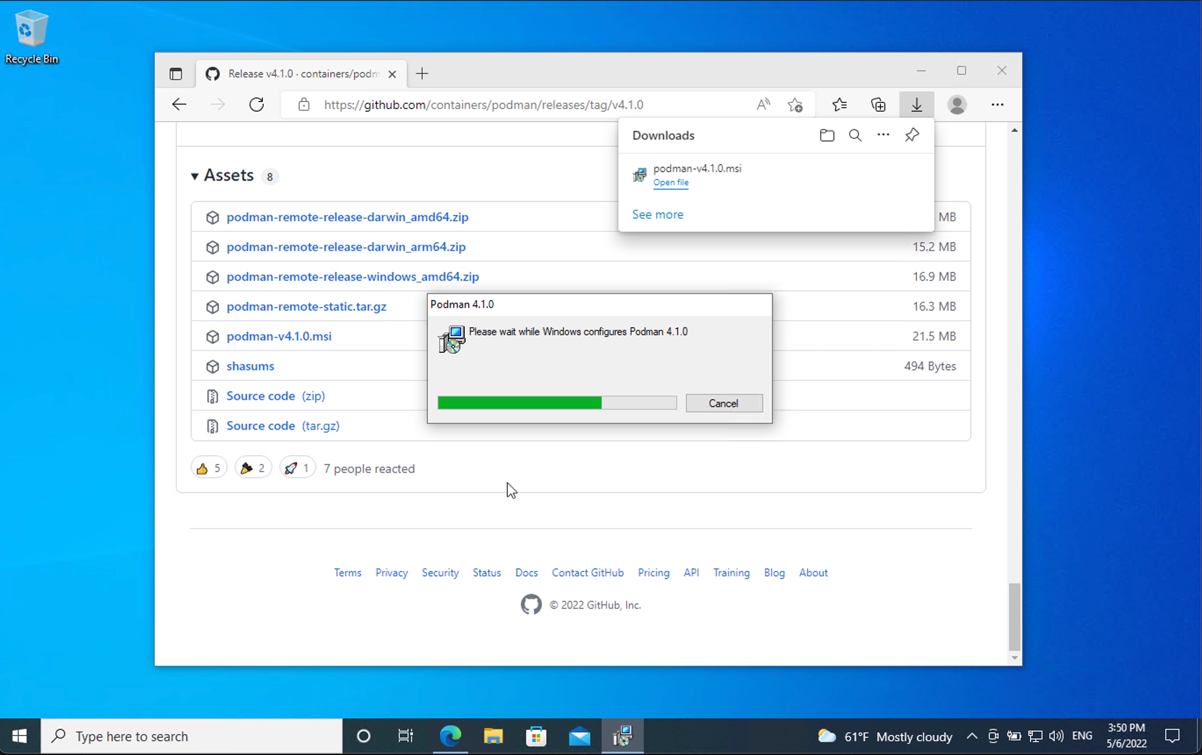Cancel the Podman 4.1.0 installation
This screenshot has width=1202, height=755.
(x=724, y=403)
